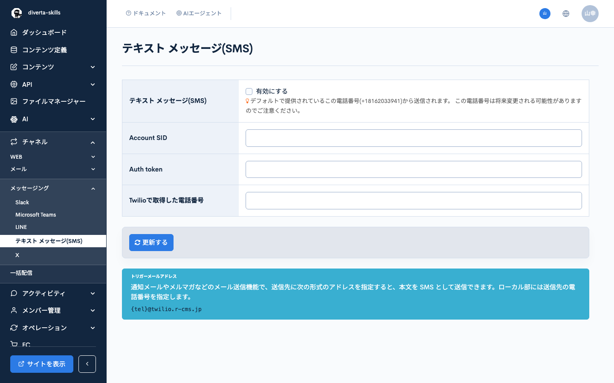The width and height of the screenshot is (614, 383).
Task: Click the チャネル loop icon
Action: pyautogui.click(x=14, y=142)
